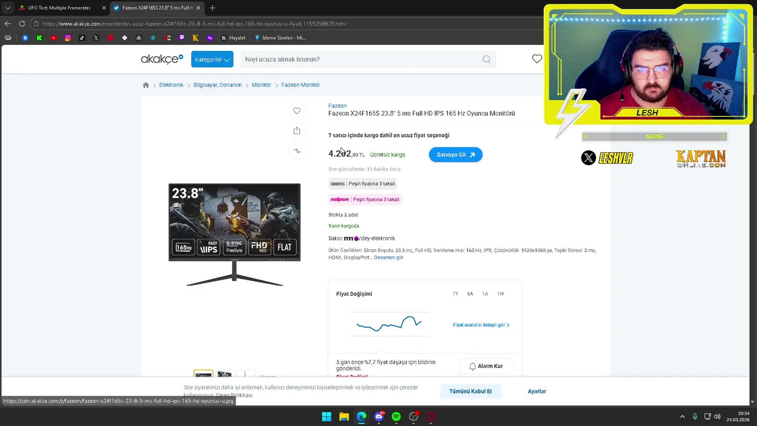Click the microphone tray icon
The height and width of the screenshot is (426, 757).
click(695, 417)
